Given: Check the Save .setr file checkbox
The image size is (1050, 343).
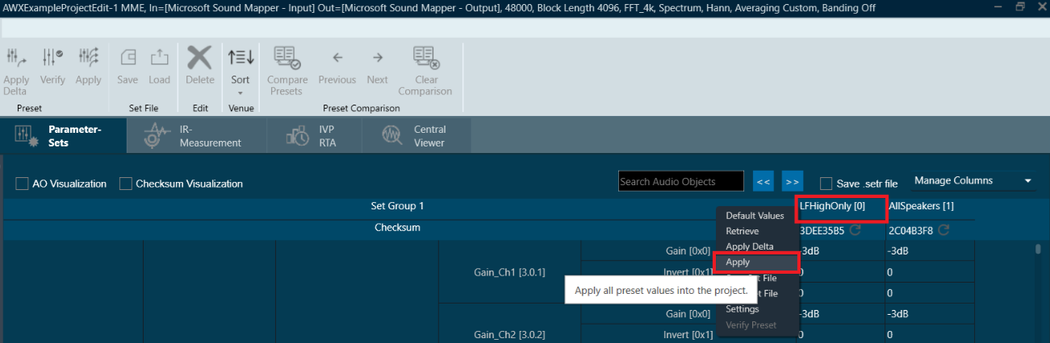Looking at the screenshot, I should pyautogui.click(x=826, y=184).
